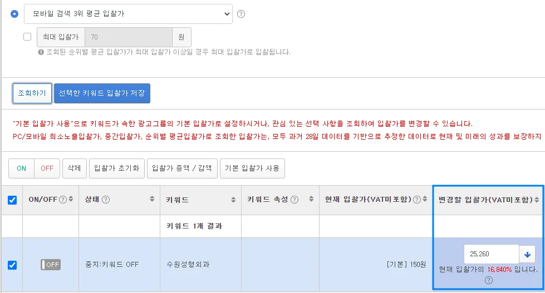Uncheck the 수원성형외과 row checkbox

(12, 265)
